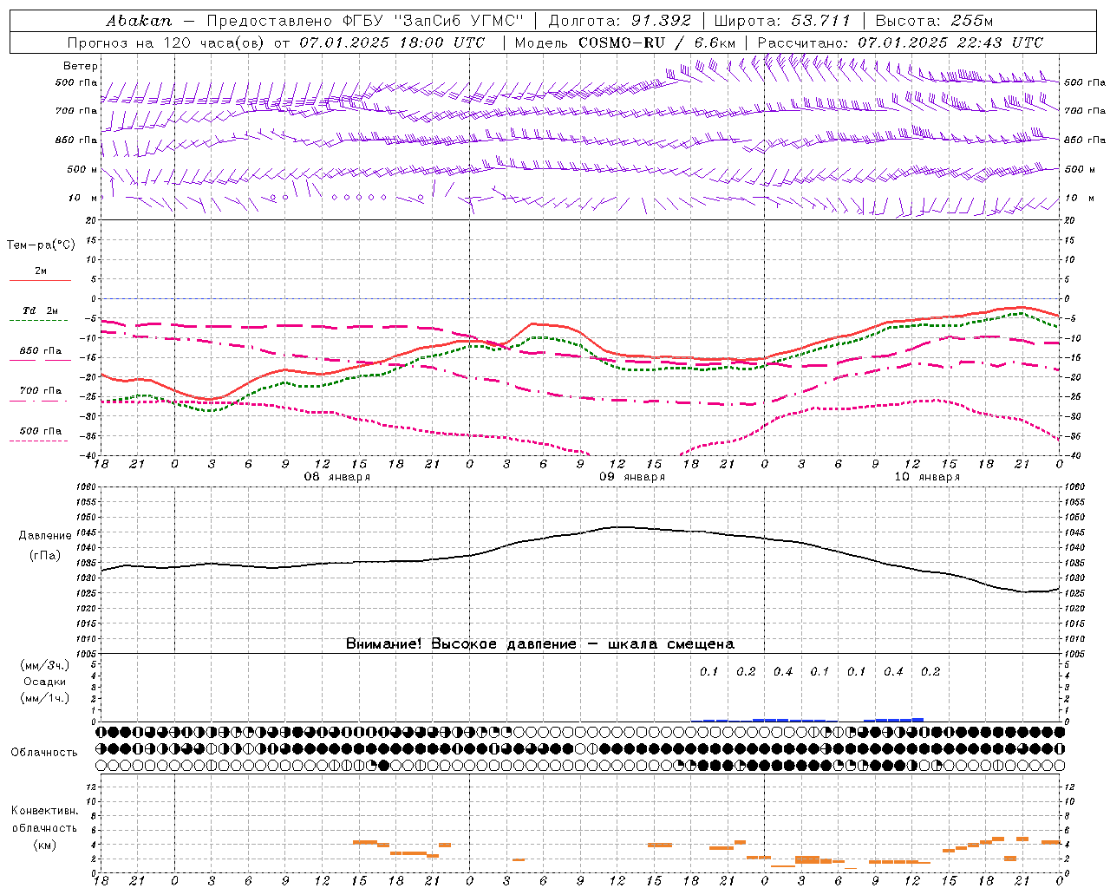
Task: Click the '2м' temperature legend entry
Action: [41, 271]
